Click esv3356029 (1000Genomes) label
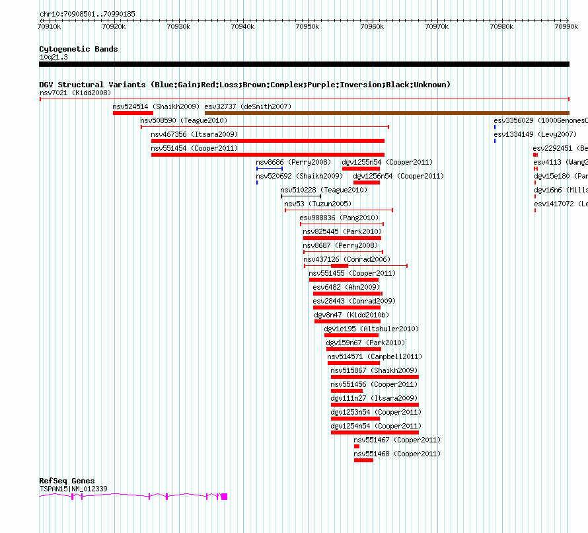Screen dimensions: 588x533 point(540,120)
